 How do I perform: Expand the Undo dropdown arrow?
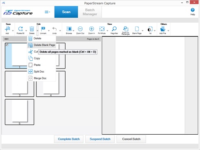click(60, 31)
